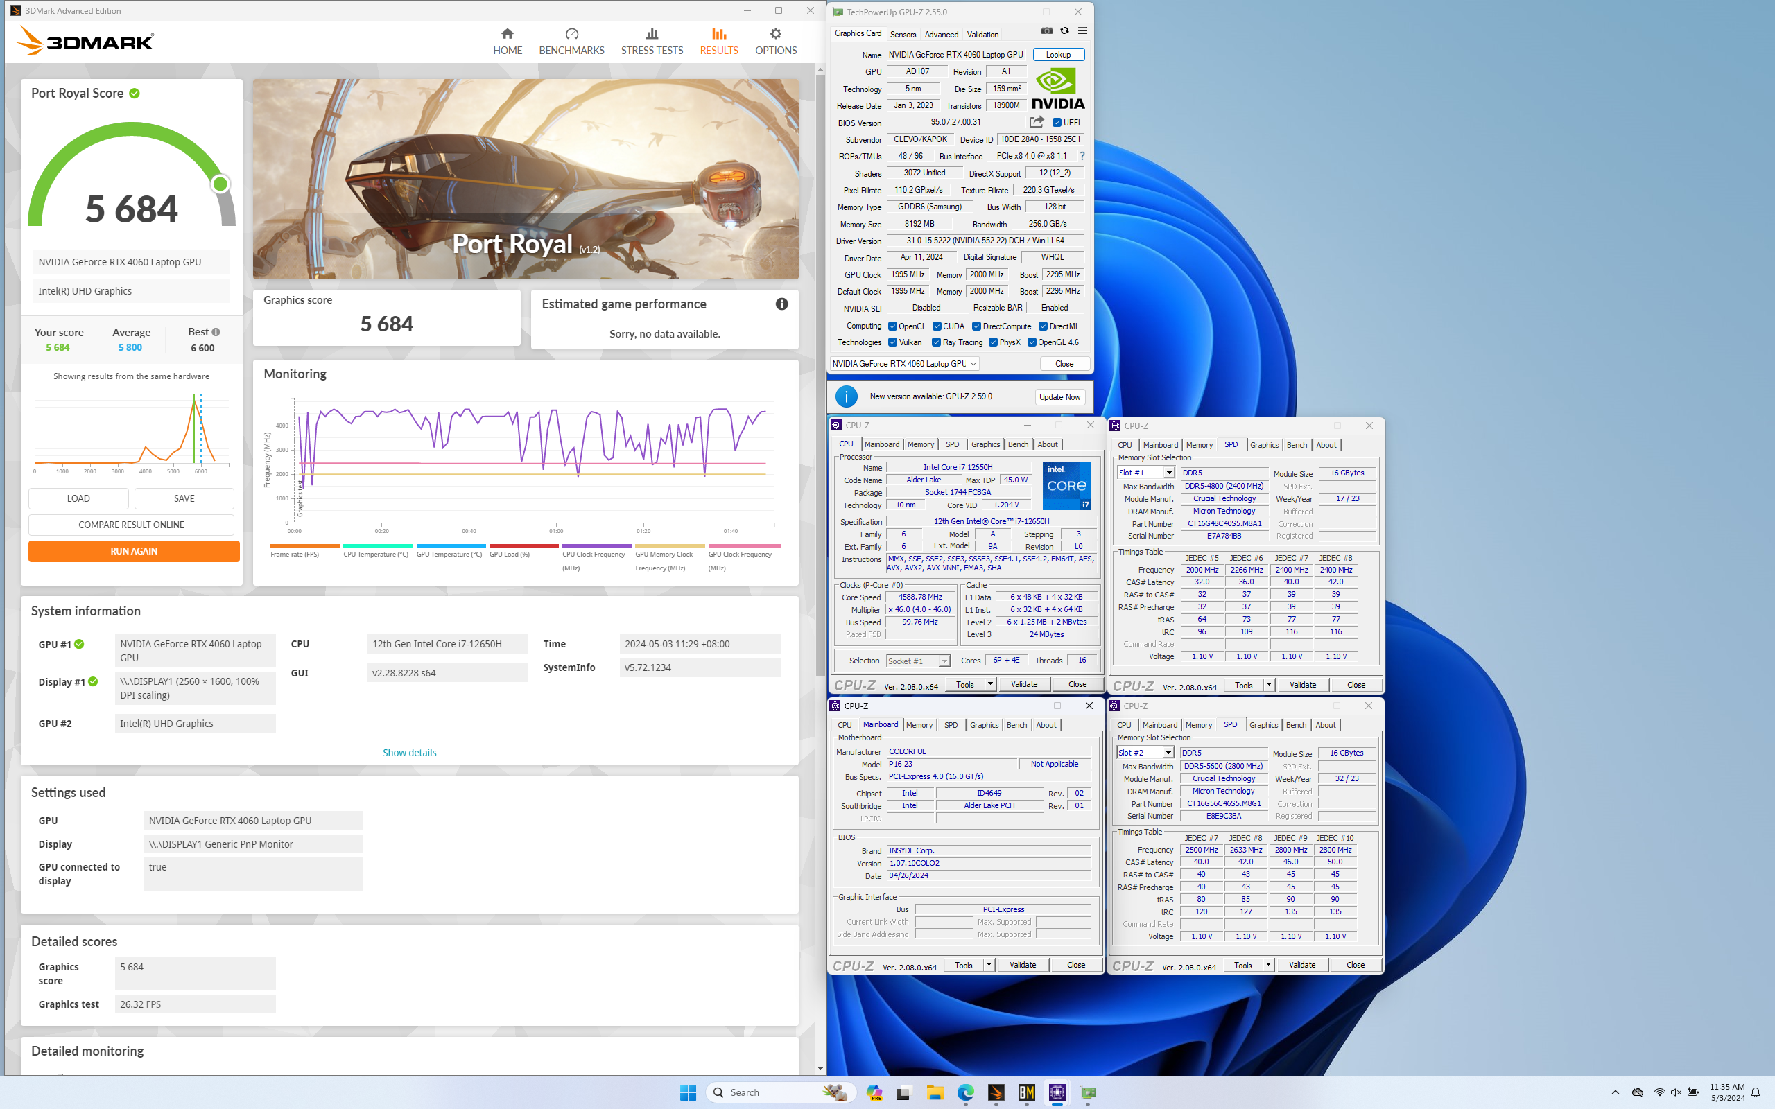The image size is (1775, 1109).
Task: Toggle the OpenGL 4.6 checkbox
Action: click(x=1032, y=342)
